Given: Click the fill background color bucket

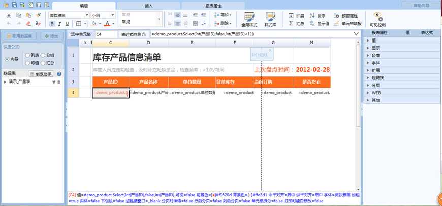Looking at the screenshot, I should [94, 24].
